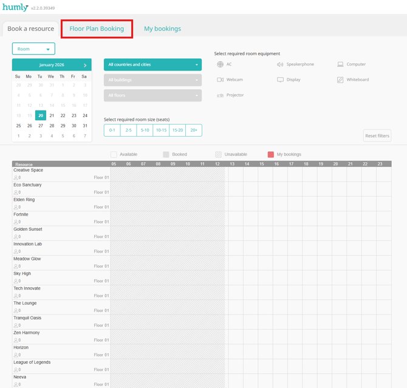407x388 pixels.
Task: Toggle the 10-15 seats size filter
Action: coord(161,130)
